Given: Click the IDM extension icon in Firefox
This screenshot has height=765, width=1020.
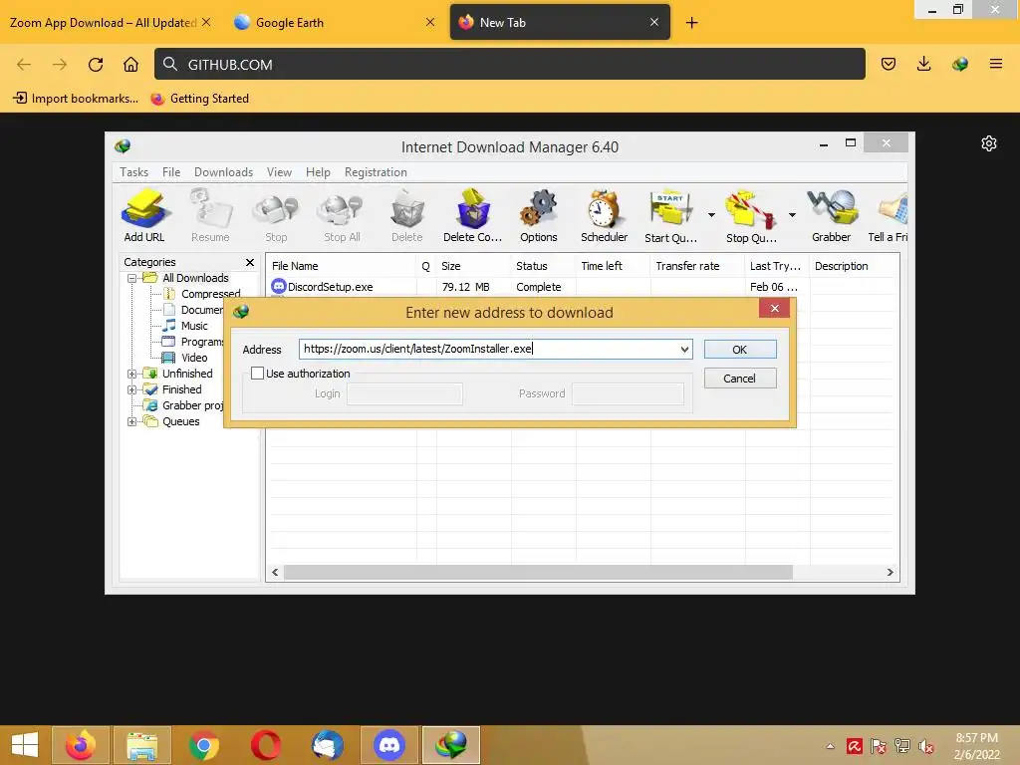Looking at the screenshot, I should pyautogui.click(x=960, y=64).
